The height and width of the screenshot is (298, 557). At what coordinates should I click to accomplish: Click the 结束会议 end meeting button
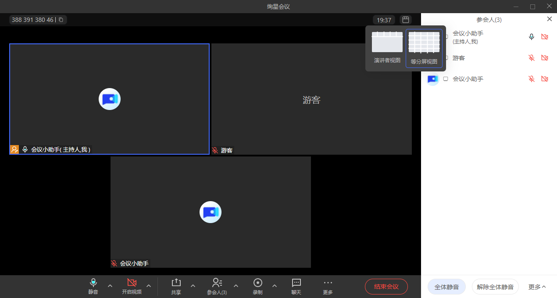point(386,287)
